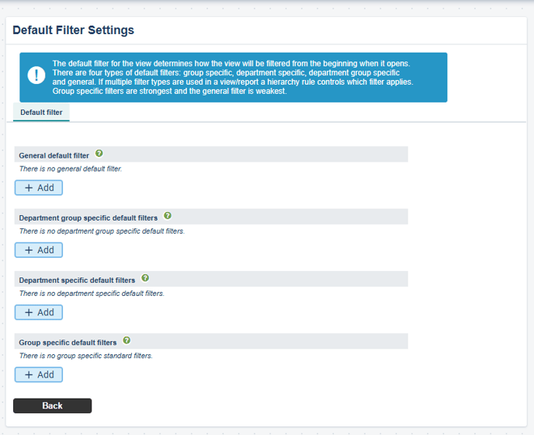Viewport: 534px width, 435px height.
Task: Add a department group specific default filter
Action: pos(39,250)
